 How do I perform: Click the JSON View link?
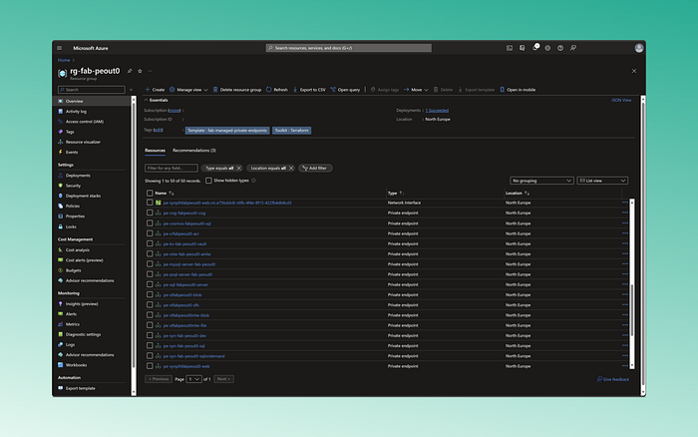pos(621,100)
